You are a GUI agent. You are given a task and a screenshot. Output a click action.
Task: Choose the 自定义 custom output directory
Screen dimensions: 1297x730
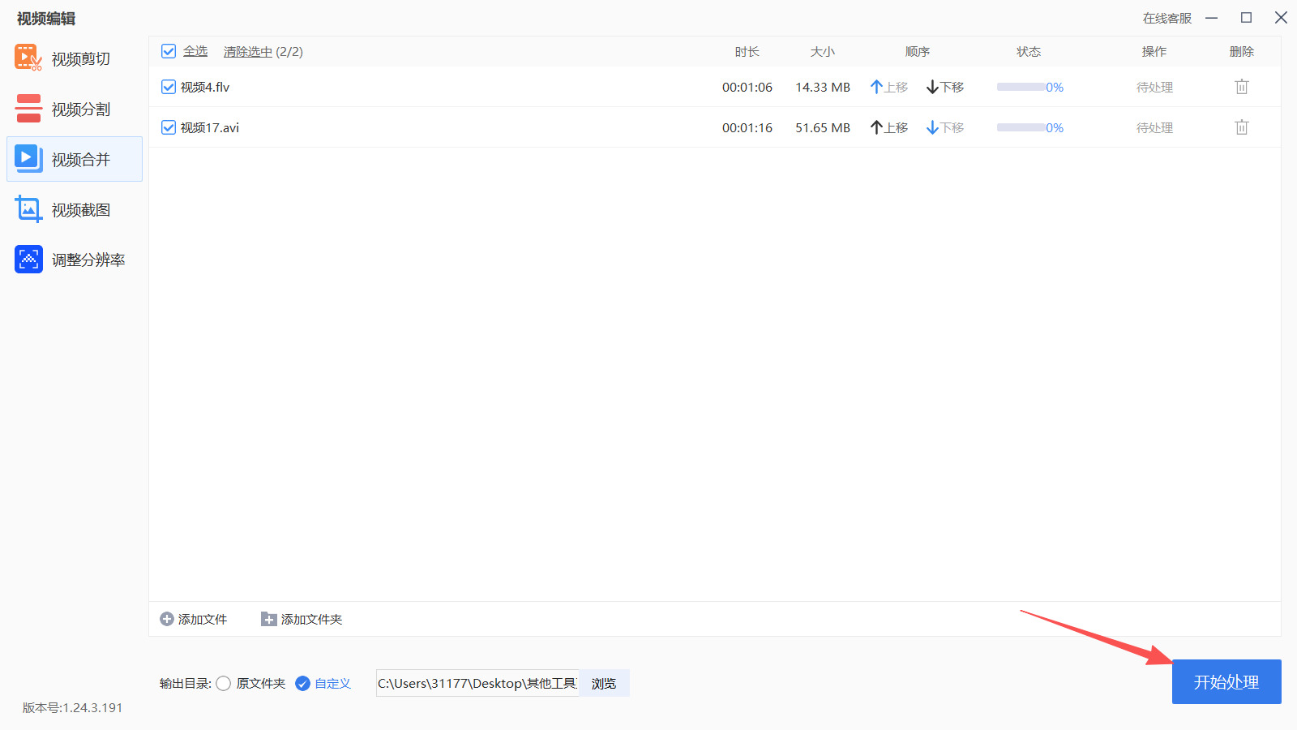pos(302,683)
